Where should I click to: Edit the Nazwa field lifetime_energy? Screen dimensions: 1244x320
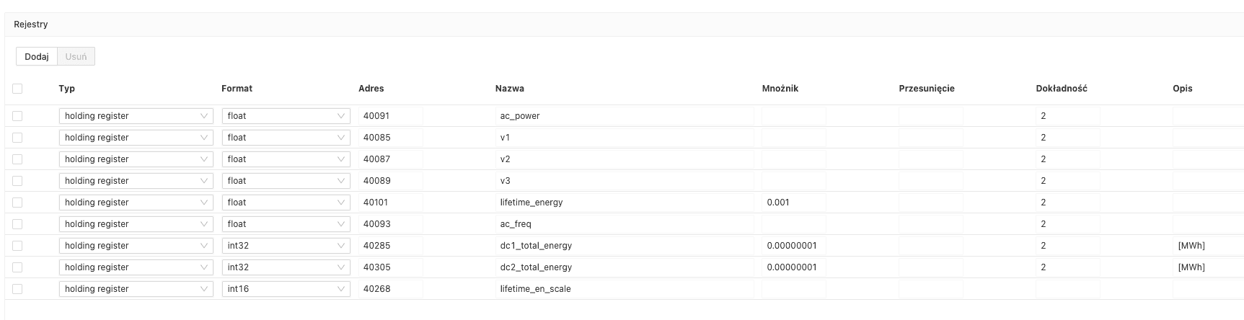pyautogui.click(x=624, y=203)
